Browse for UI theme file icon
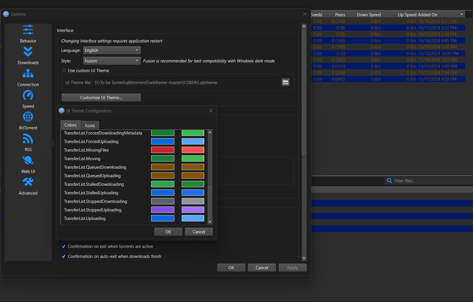473x302 pixels. 286,82
